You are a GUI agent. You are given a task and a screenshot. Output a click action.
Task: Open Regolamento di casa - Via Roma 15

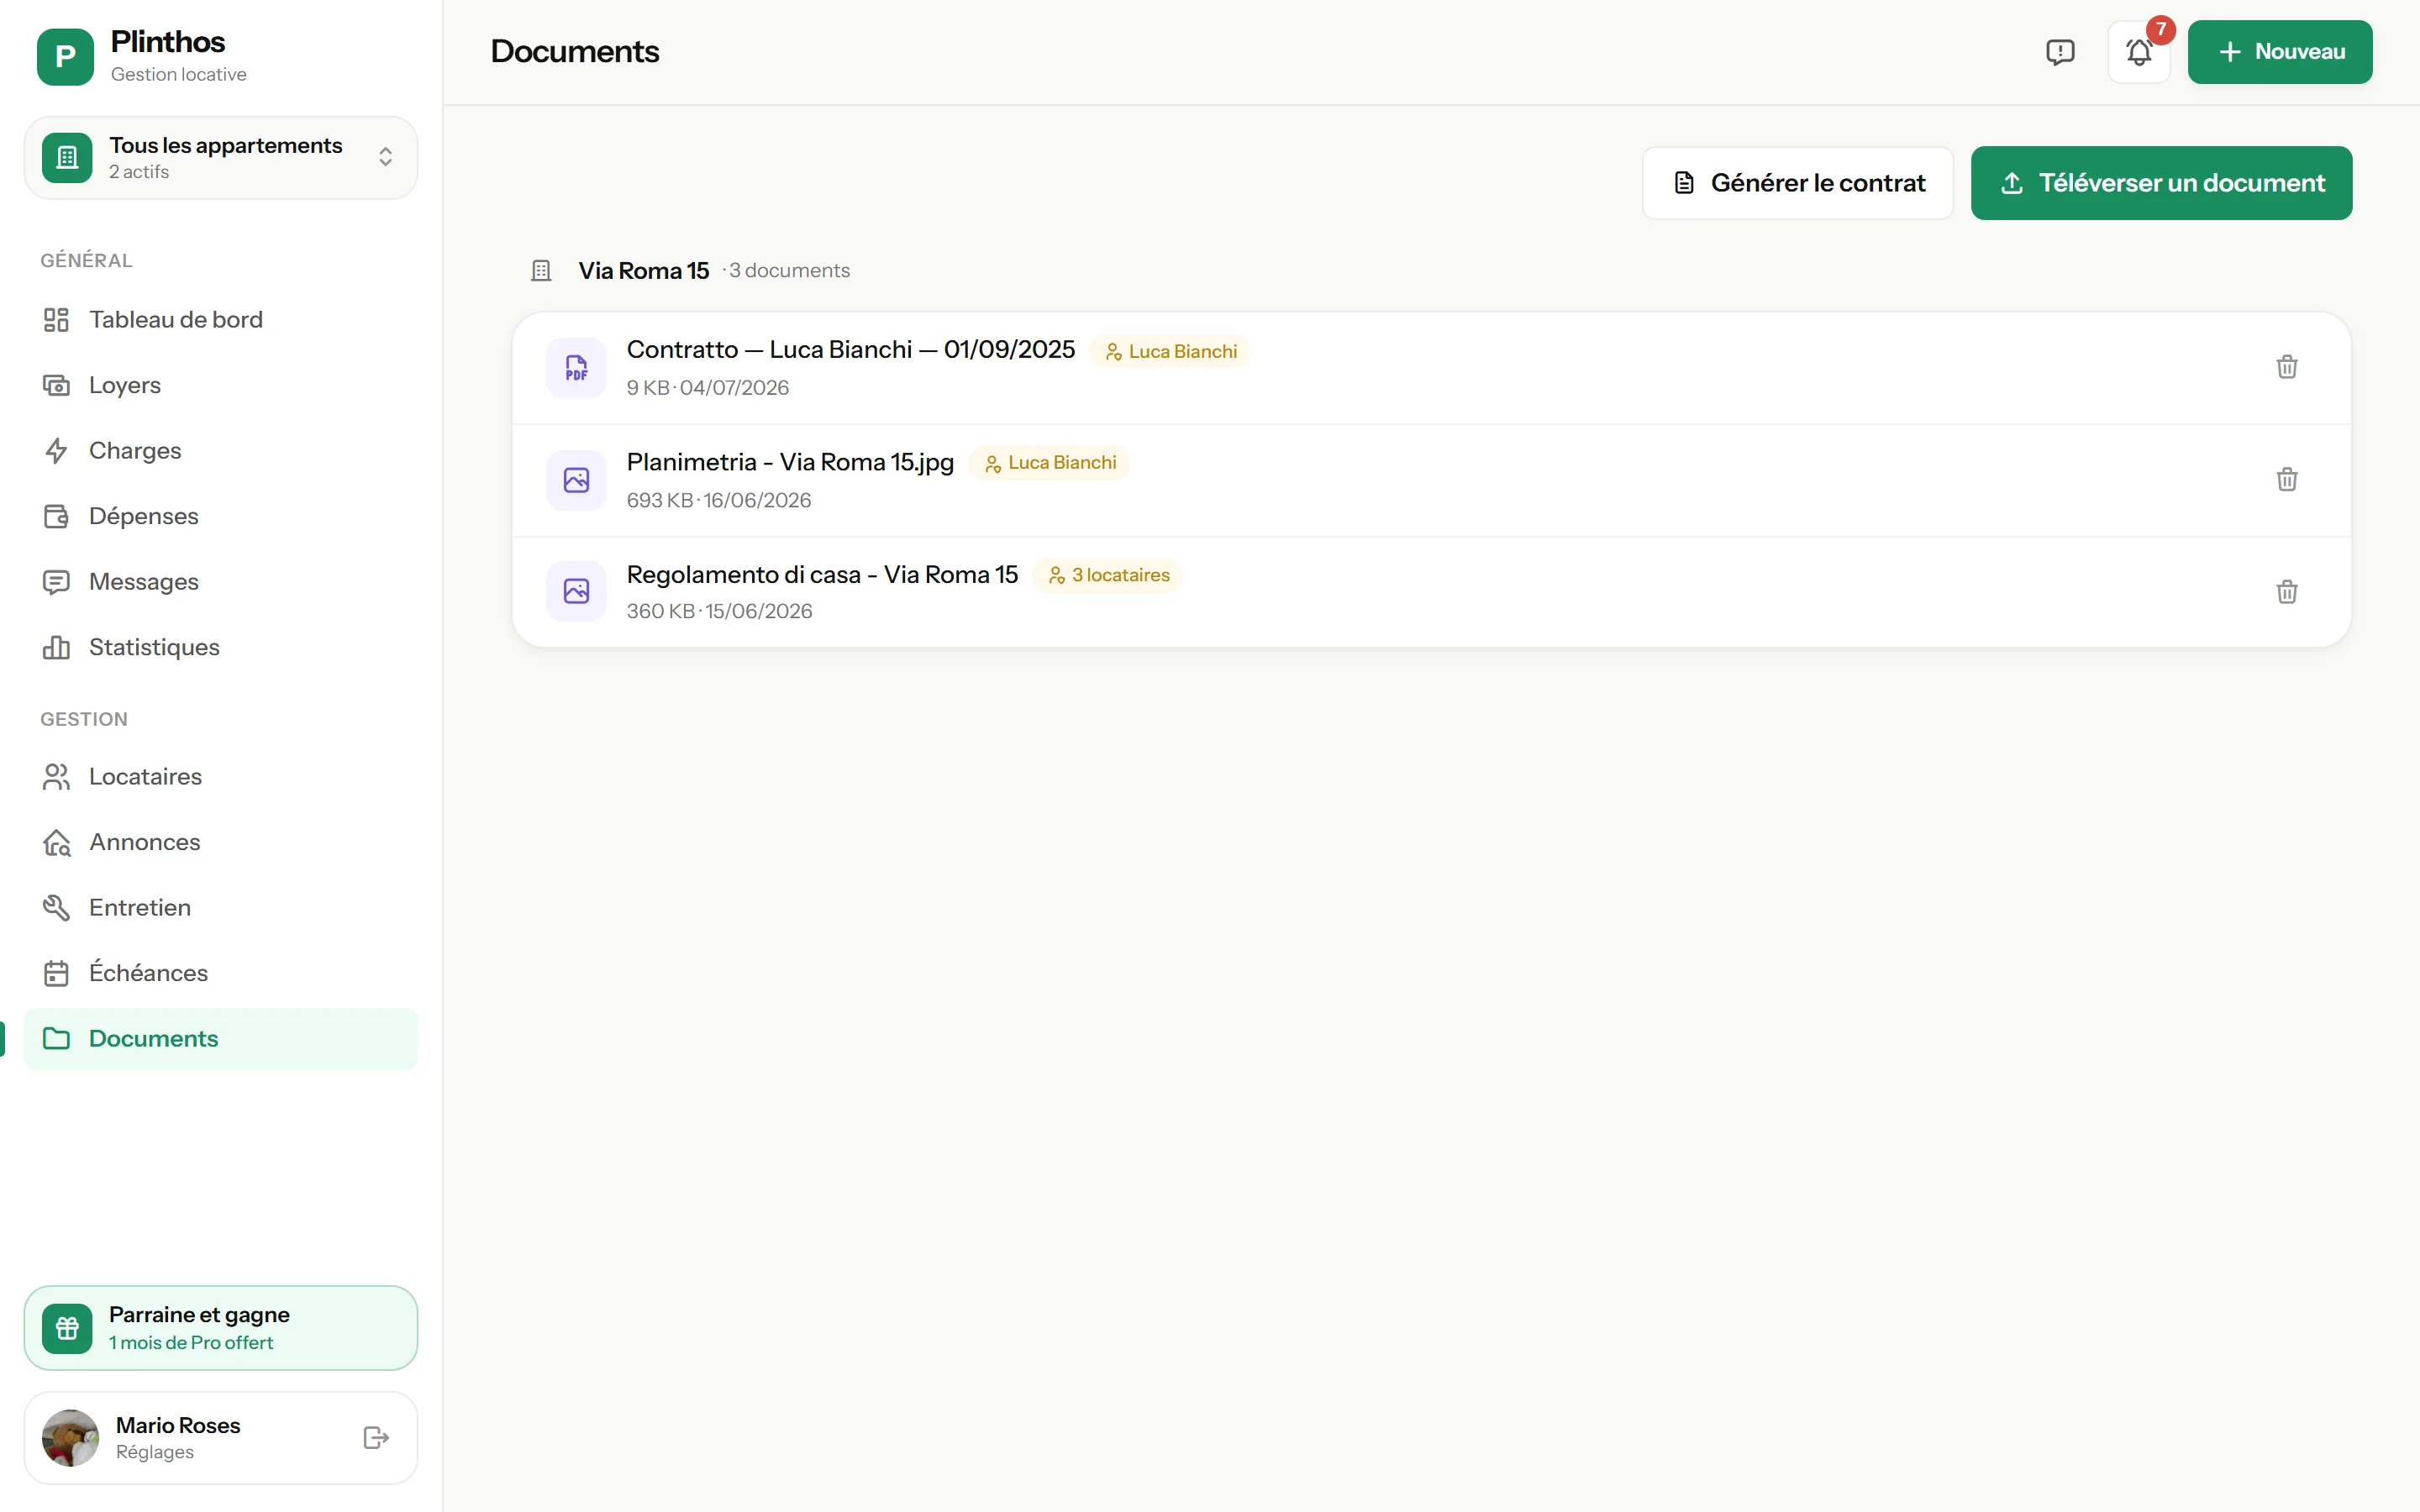[822, 574]
